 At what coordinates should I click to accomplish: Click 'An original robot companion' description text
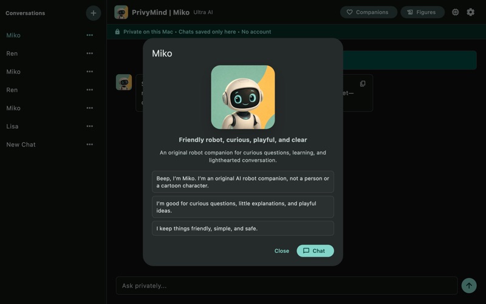pos(243,156)
